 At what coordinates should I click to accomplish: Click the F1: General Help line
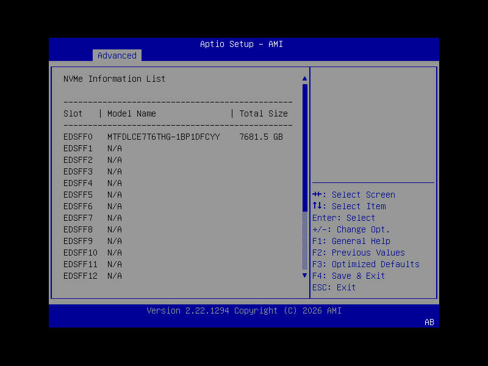(x=351, y=241)
